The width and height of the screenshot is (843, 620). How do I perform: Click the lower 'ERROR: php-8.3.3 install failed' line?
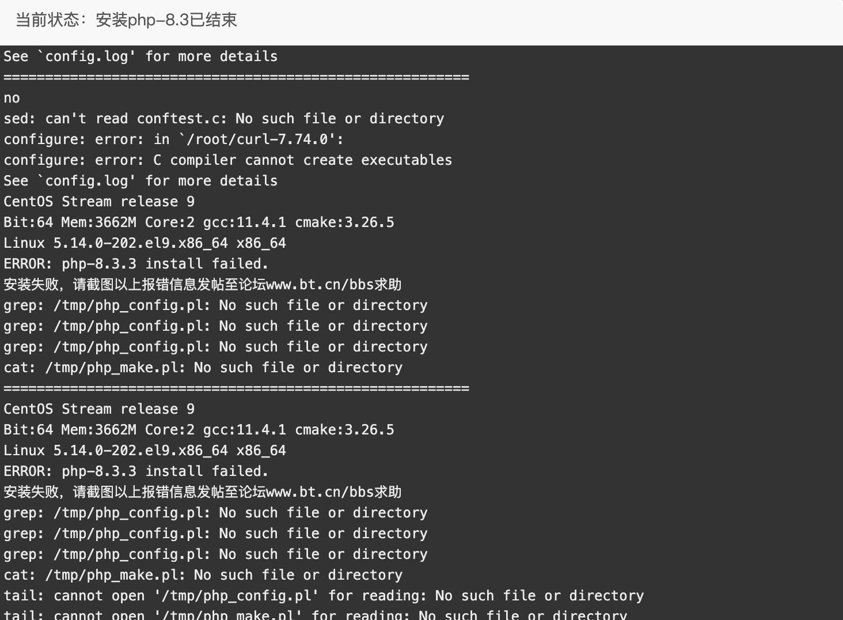pyautogui.click(x=136, y=471)
